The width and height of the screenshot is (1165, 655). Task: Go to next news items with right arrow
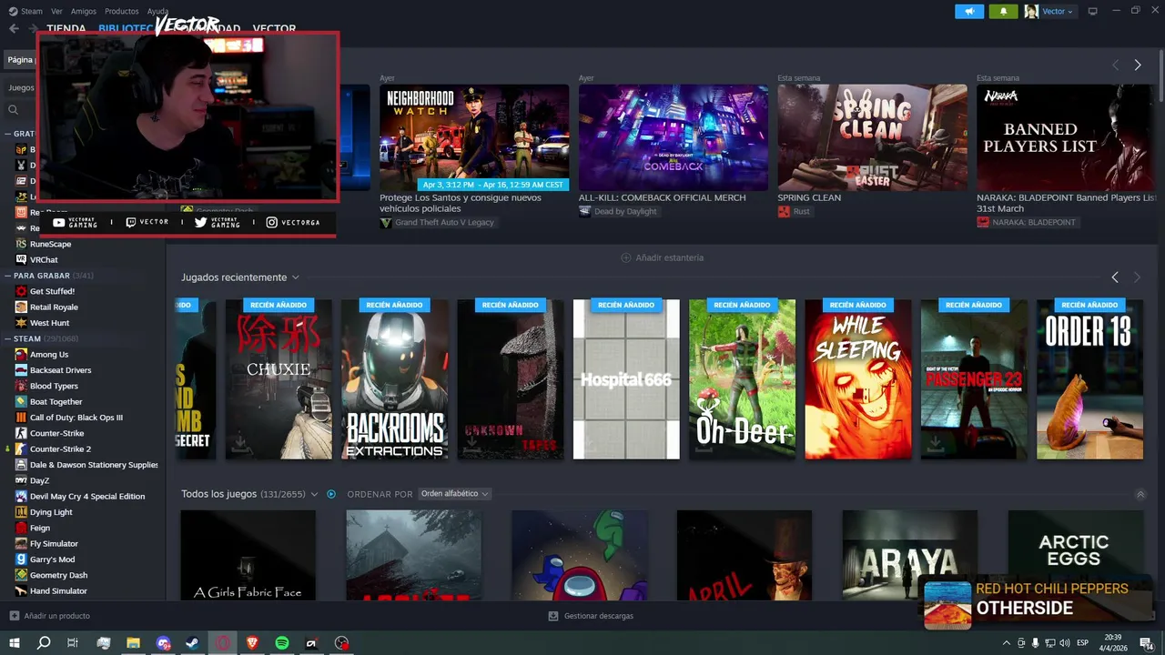point(1138,65)
